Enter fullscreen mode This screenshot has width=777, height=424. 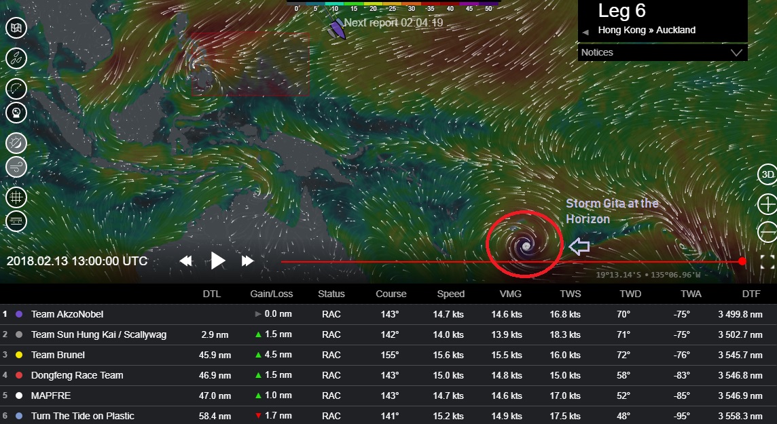click(767, 263)
